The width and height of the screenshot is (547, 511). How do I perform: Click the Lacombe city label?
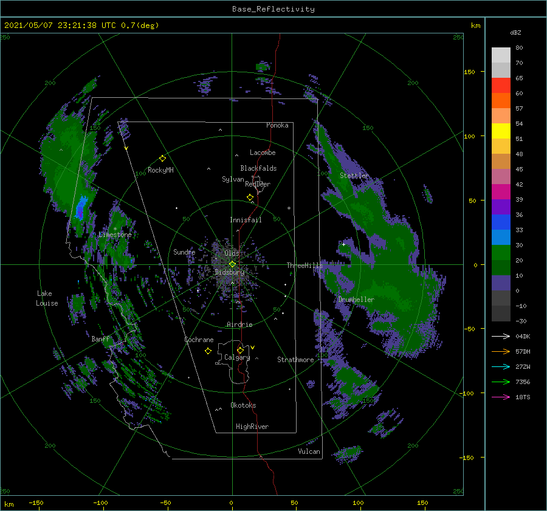click(263, 153)
